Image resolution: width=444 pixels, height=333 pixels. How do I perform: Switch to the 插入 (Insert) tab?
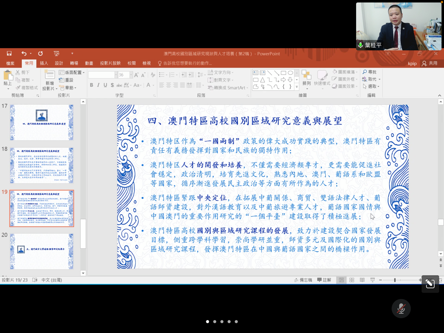[x=44, y=63]
